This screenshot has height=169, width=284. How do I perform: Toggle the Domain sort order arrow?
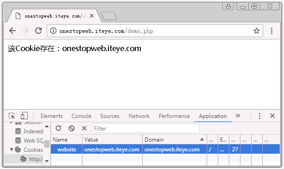point(202,139)
